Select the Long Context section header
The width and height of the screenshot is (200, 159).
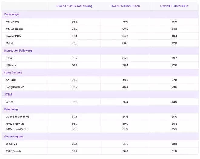point(13,73)
